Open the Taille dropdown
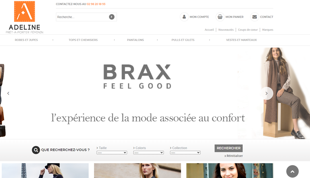The width and height of the screenshot is (310, 178). [x=112, y=153]
